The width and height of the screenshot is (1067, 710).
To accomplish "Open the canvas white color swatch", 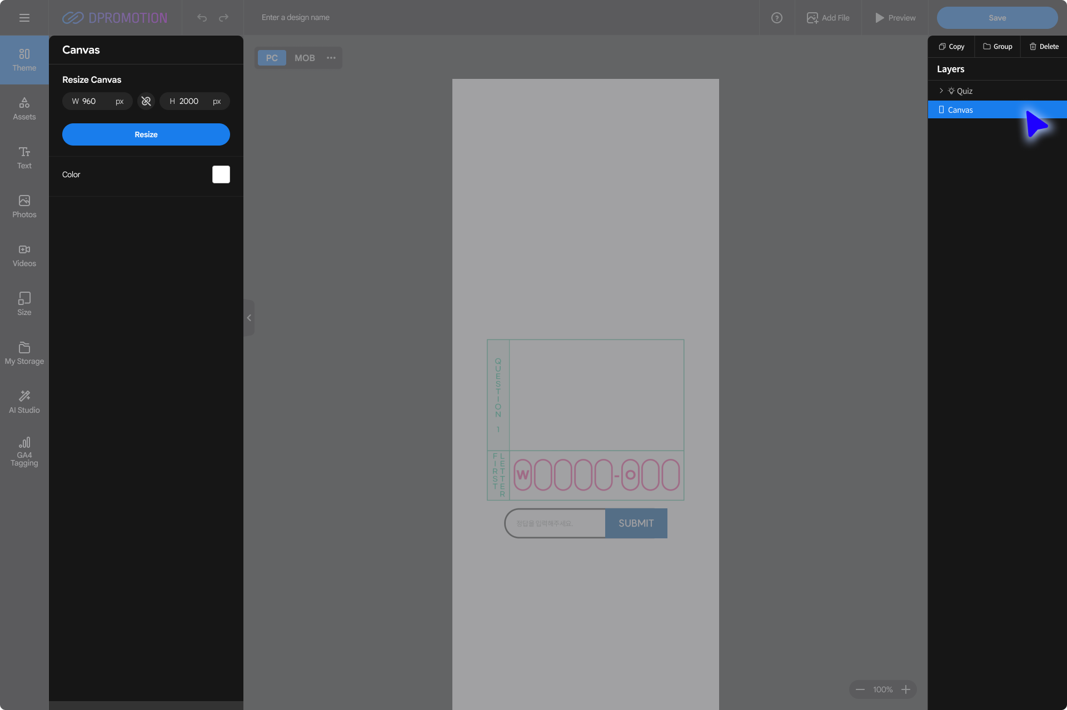I will 221,174.
